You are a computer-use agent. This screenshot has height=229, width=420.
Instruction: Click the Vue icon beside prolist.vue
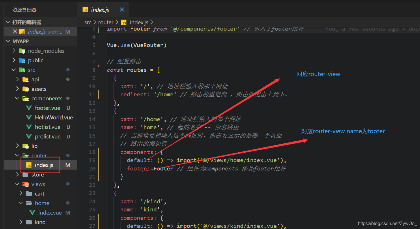[x=29, y=137]
